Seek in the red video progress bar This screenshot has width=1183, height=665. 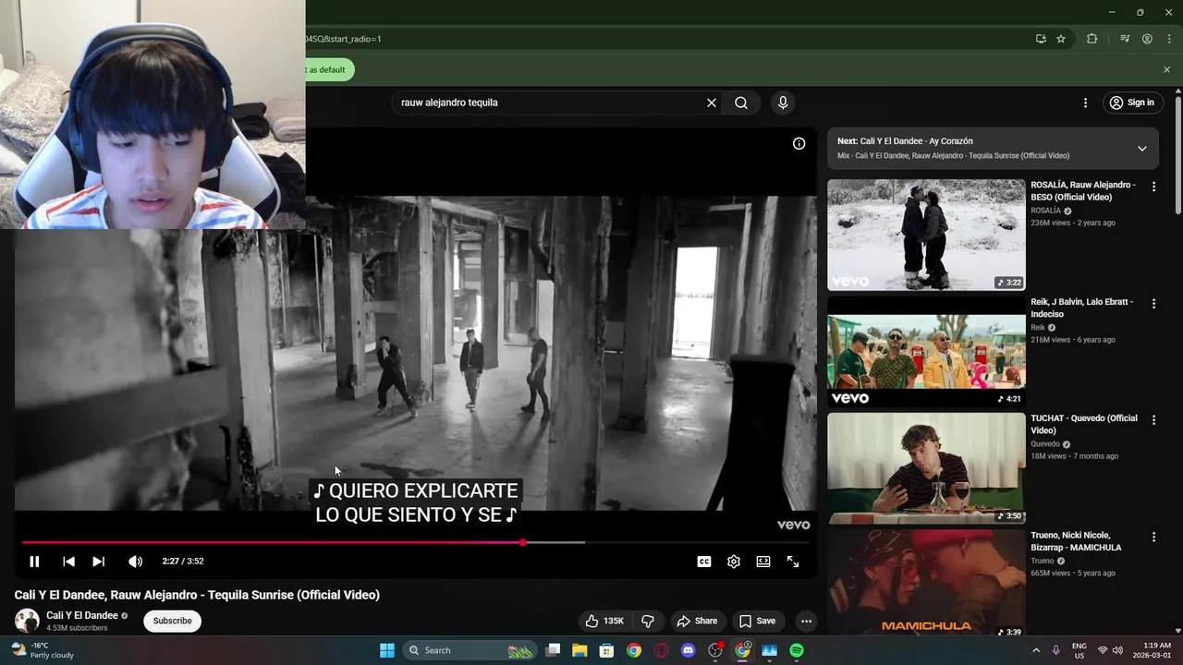416,542
